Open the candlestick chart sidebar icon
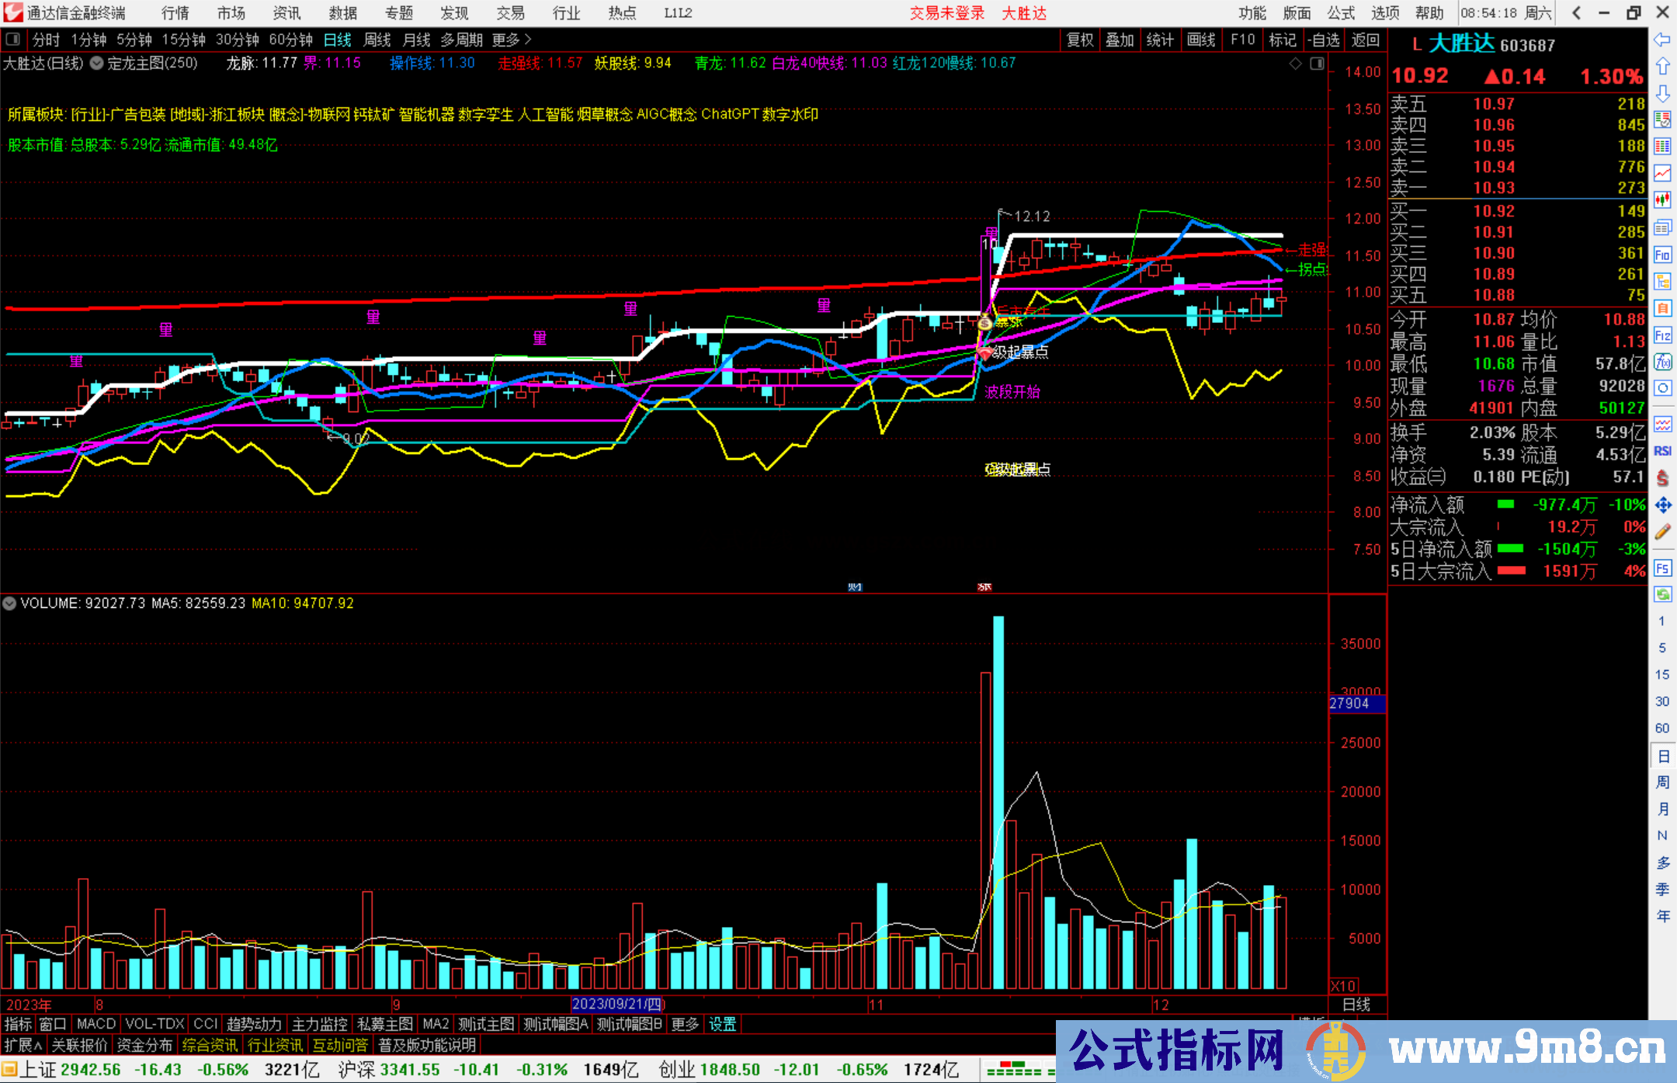Viewport: 1677px width, 1083px height. tap(1662, 200)
